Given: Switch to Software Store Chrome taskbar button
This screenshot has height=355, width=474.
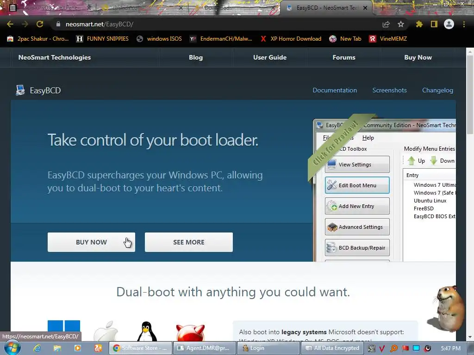Looking at the screenshot, I should pos(140,348).
